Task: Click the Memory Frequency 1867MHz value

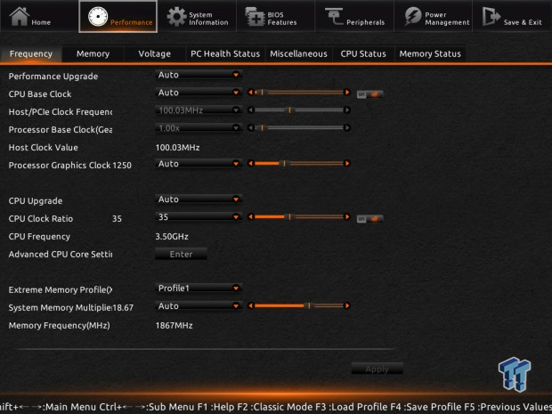Action: click(174, 325)
